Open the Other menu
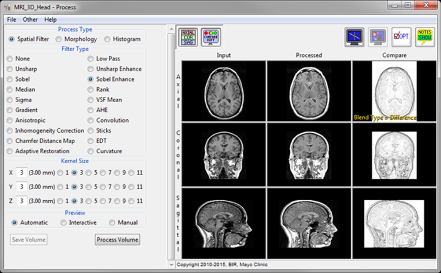Viewport: 441px width, 273px height. (x=30, y=19)
